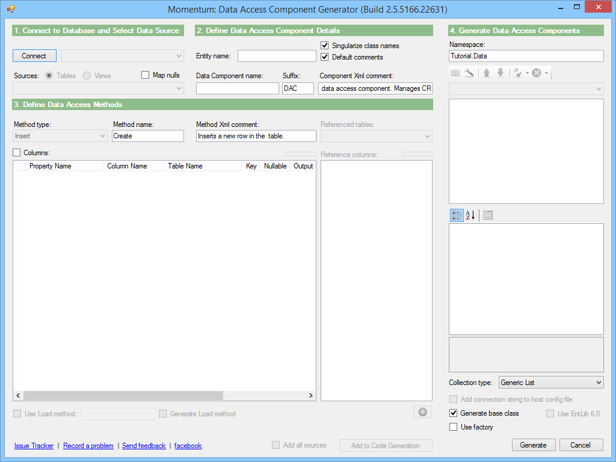Click Add to Code Generation button

[386, 446]
